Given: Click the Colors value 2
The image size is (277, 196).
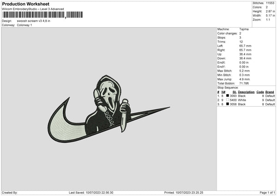Looking at the screenshot, I should 267,7.
